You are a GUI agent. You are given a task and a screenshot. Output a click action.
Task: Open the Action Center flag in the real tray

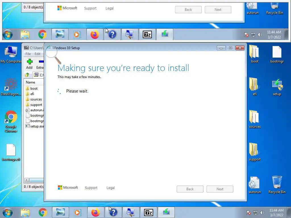(x=249, y=213)
